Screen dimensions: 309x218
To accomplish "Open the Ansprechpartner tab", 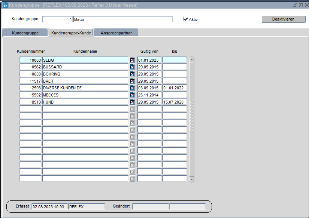I will point(116,33).
